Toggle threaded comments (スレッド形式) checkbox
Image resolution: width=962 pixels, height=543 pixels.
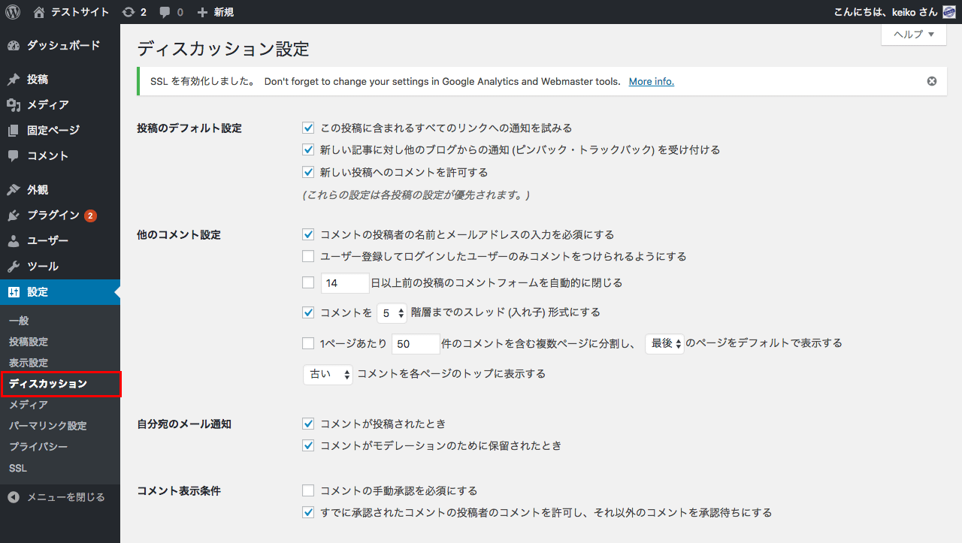[308, 312]
